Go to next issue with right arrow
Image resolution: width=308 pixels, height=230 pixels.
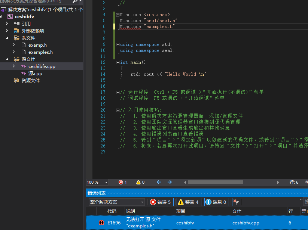tap(170, 182)
